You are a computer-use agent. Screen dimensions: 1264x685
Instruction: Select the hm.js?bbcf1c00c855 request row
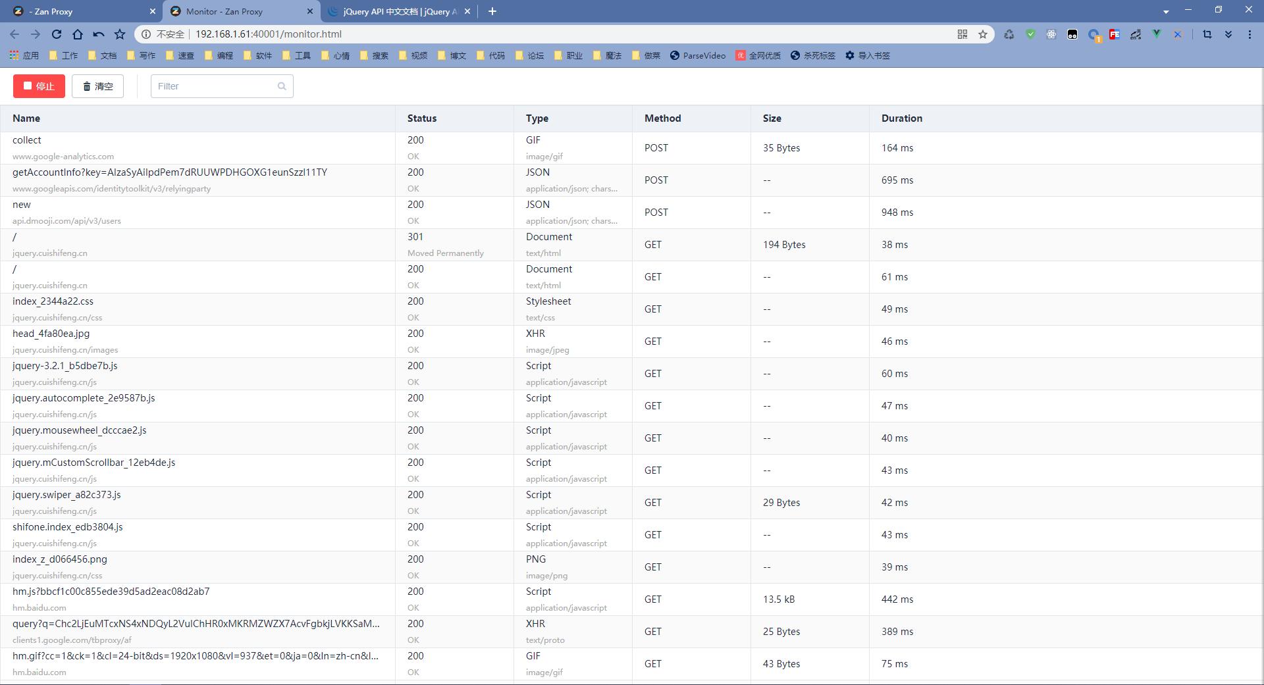tap(632, 599)
